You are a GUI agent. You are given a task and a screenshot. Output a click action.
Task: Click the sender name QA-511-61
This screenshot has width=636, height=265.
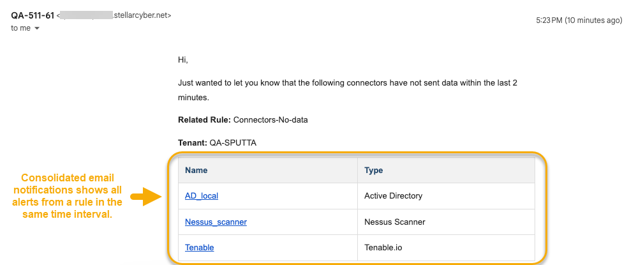tap(32, 15)
